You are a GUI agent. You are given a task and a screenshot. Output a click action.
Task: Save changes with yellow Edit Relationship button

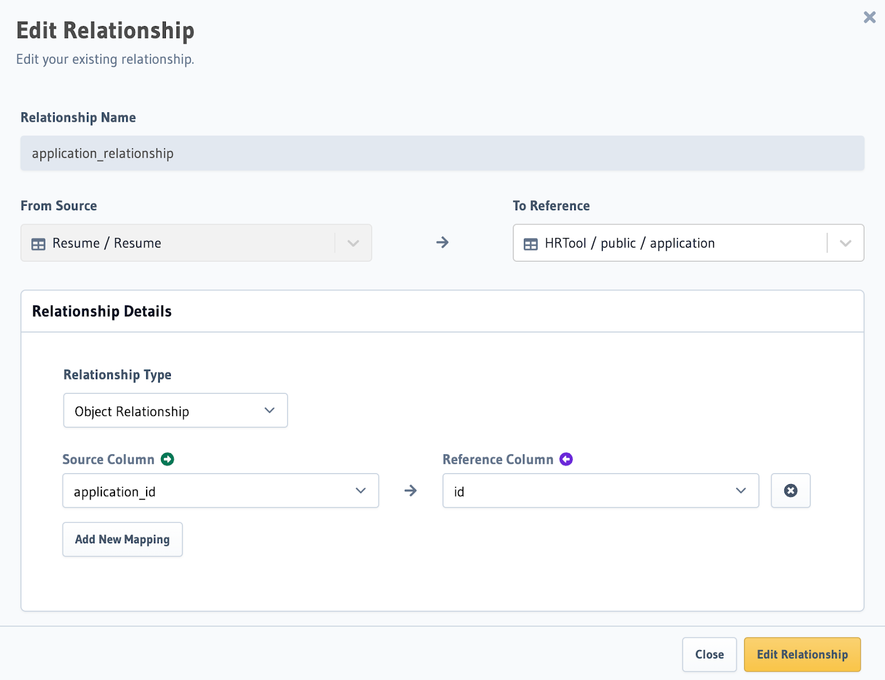[x=801, y=655]
